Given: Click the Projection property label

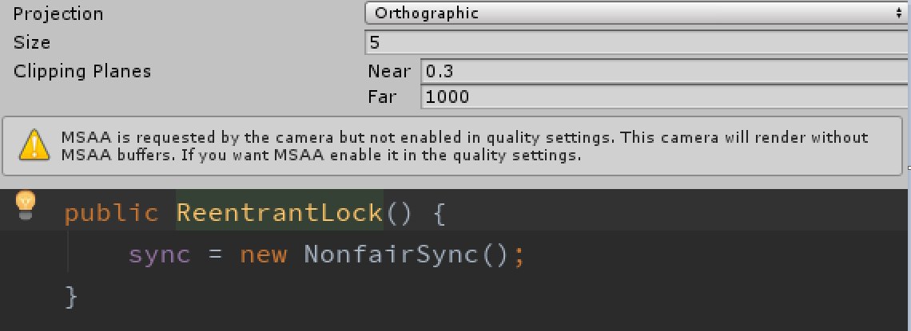Looking at the screenshot, I should click(x=58, y=14).
